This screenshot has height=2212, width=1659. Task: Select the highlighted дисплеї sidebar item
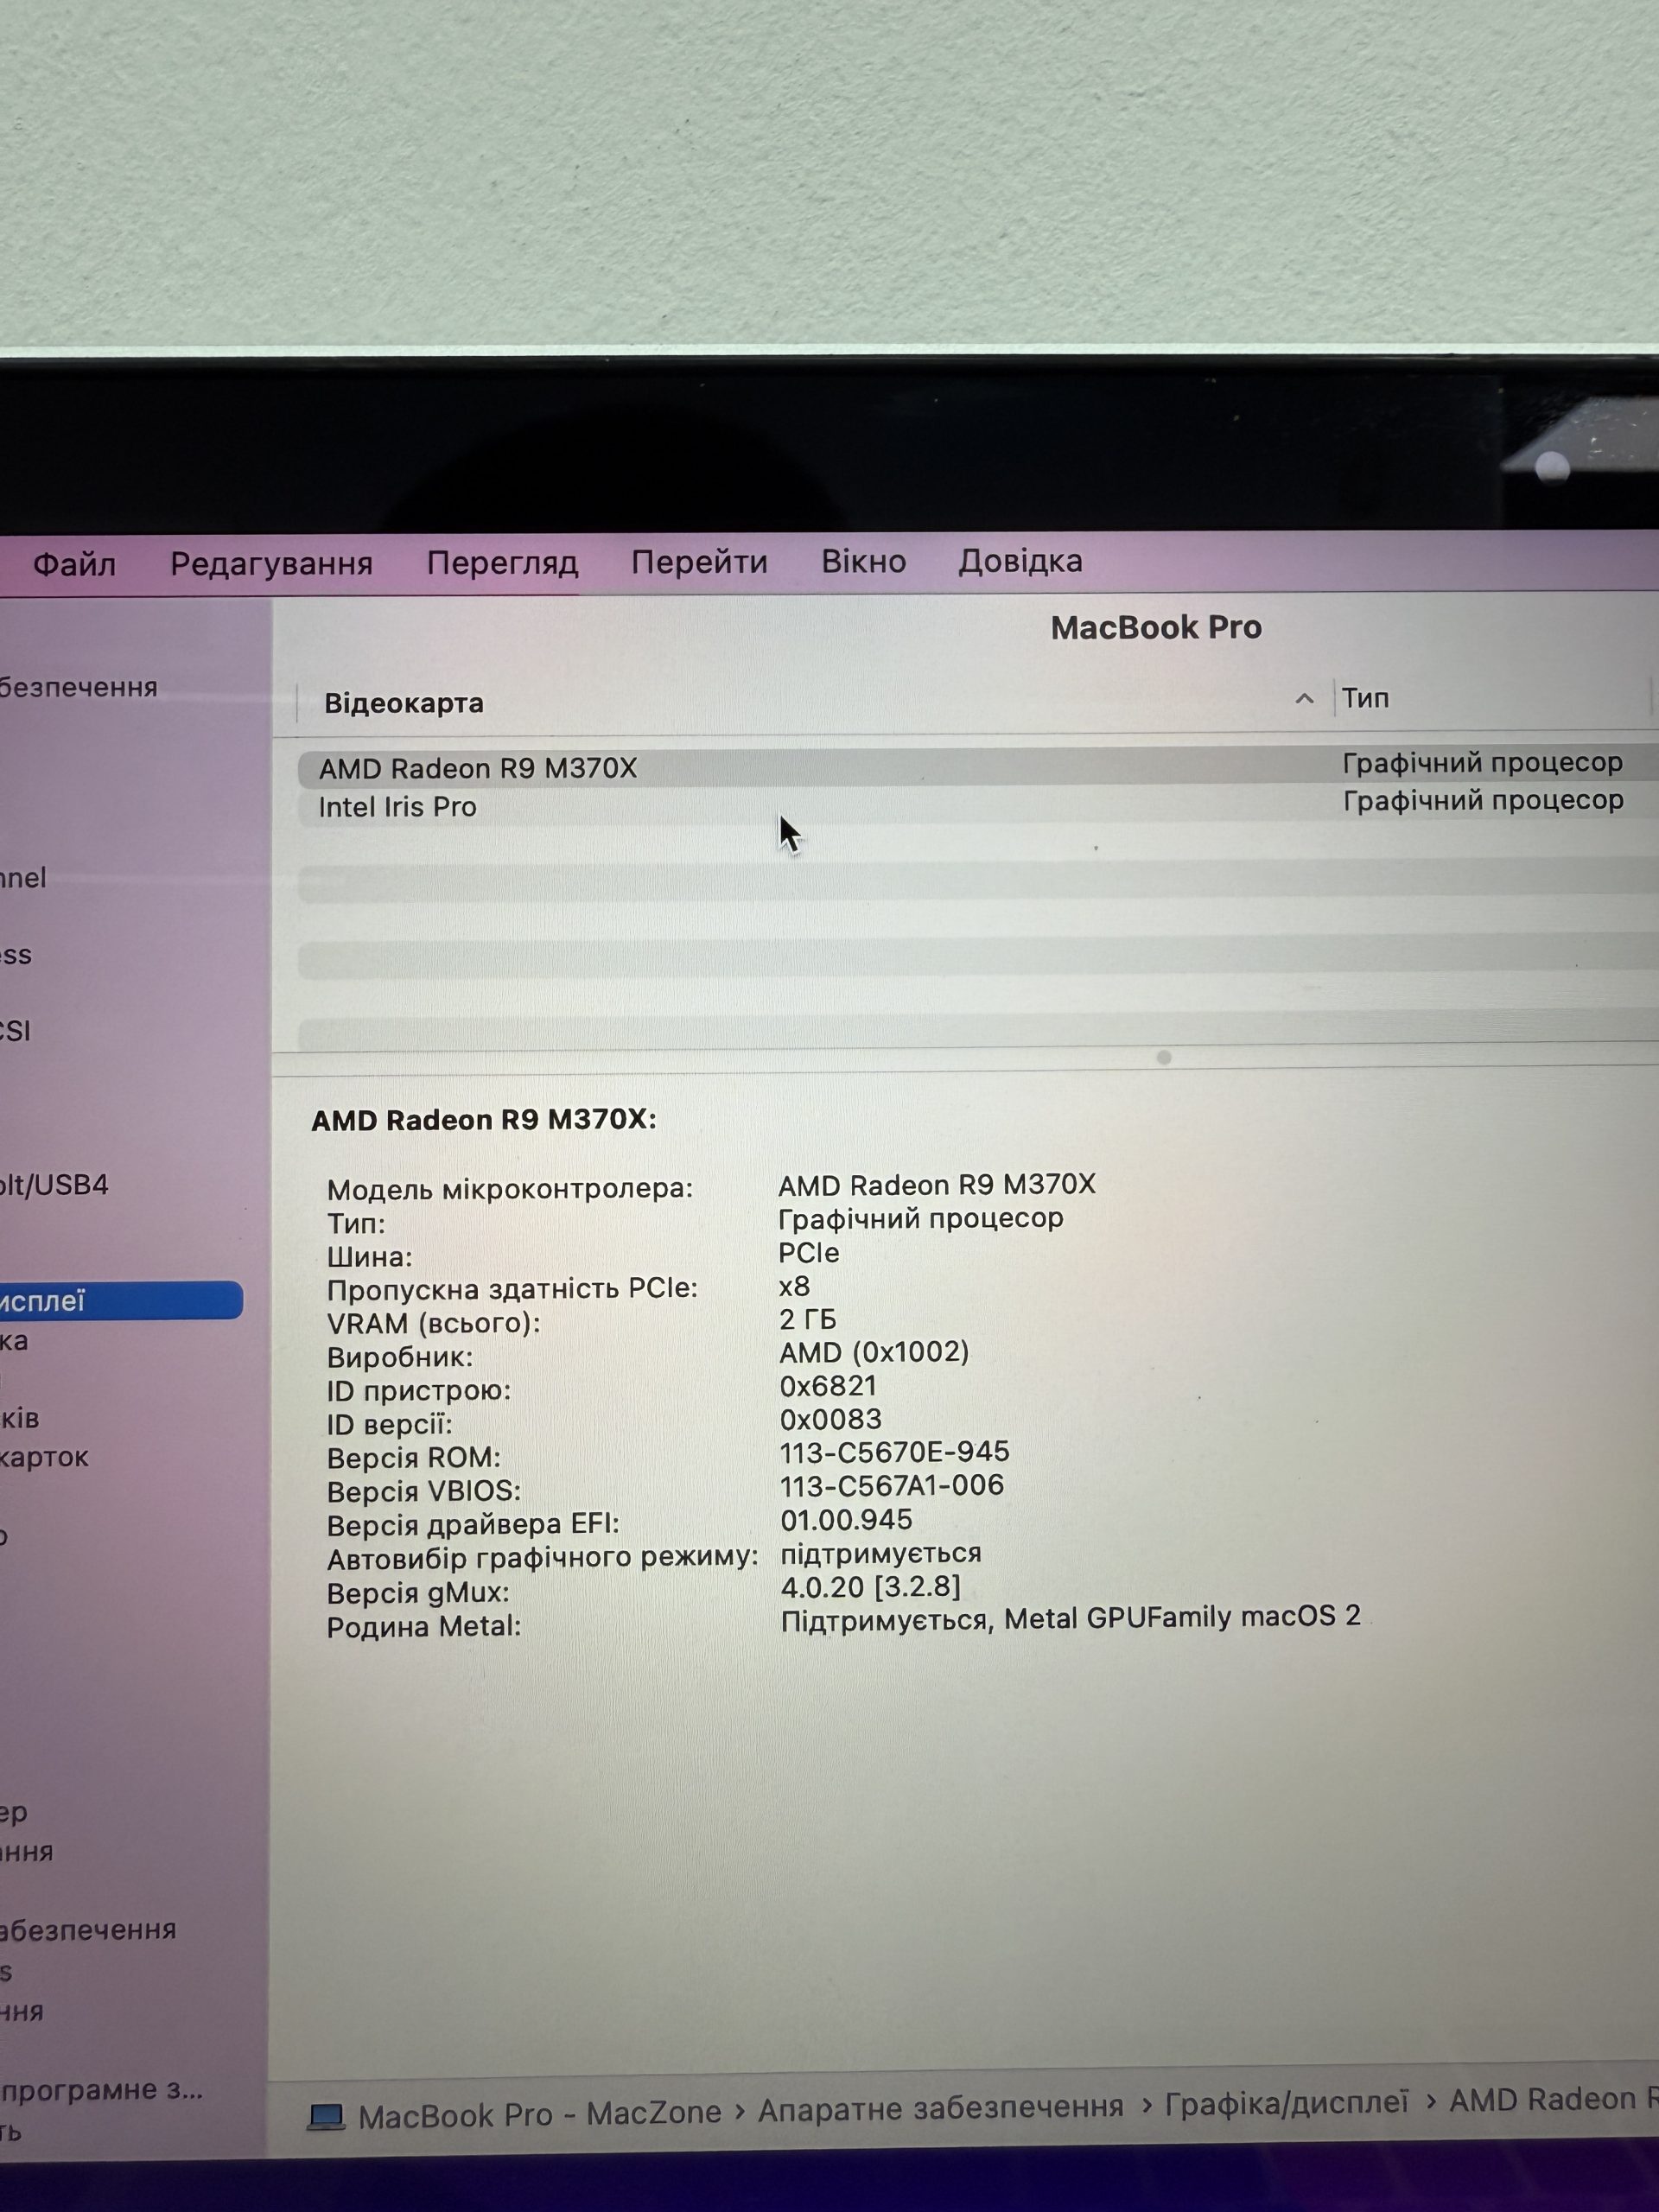tap(120, 1300)
